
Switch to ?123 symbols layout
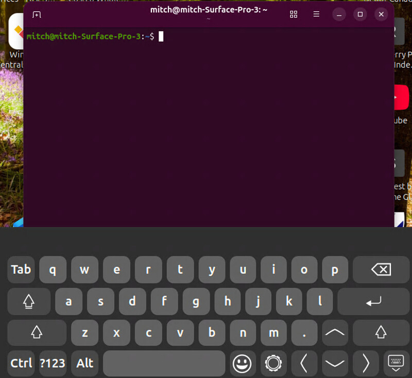[x=53, y=363]
